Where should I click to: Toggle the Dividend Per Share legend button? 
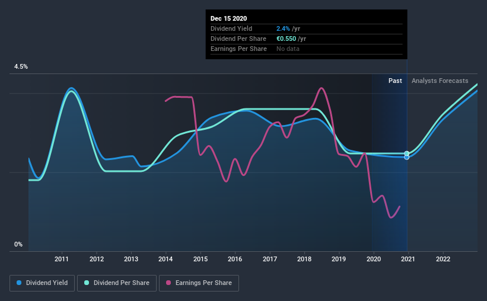pos(117,283)
